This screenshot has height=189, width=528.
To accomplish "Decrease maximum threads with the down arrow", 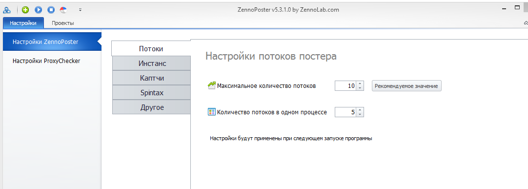I will point(360,88).
